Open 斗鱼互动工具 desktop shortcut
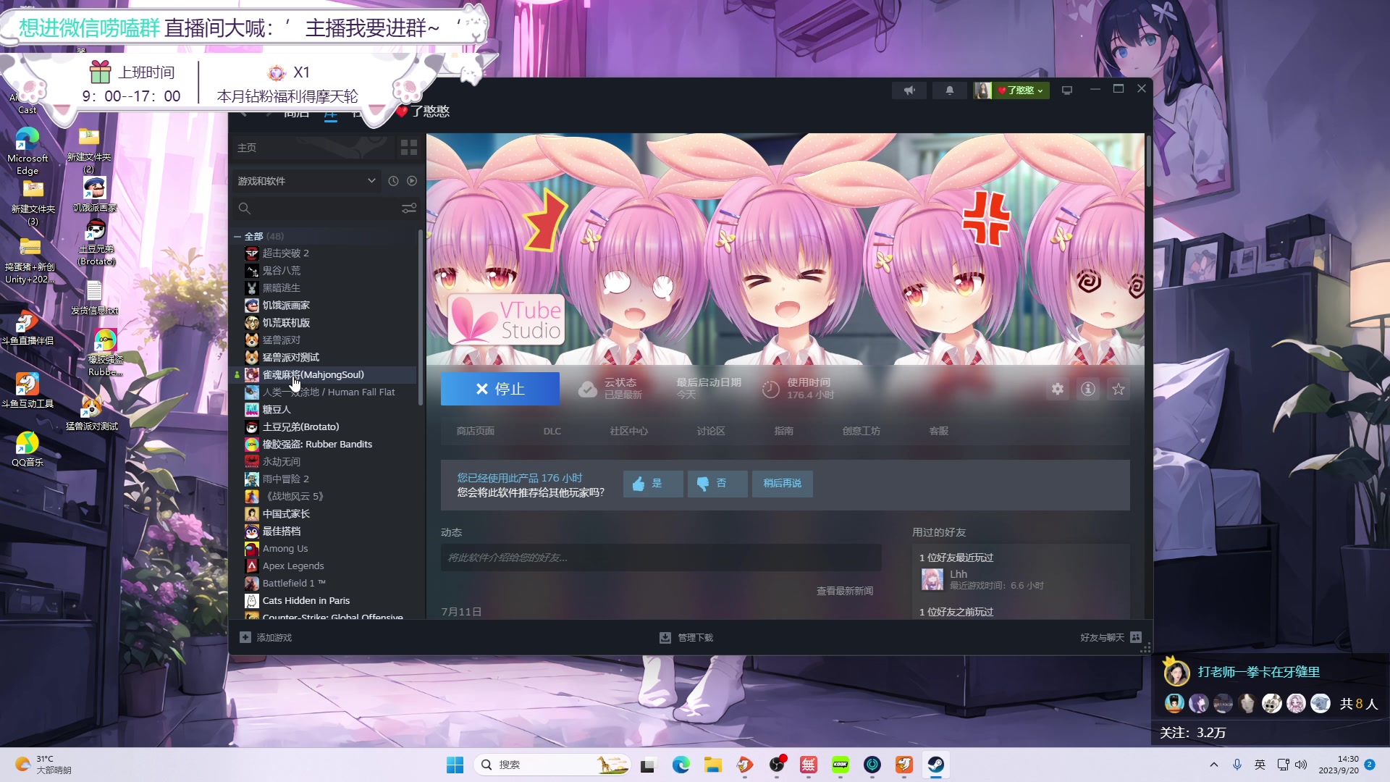The height and width of the screenshot is (782, 1390). [x=28, y=390]
